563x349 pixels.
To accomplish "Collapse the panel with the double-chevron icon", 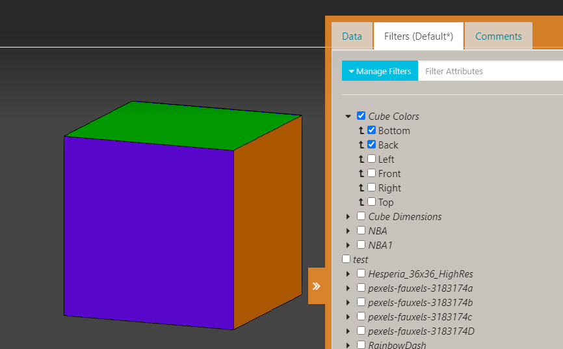I will click(x=317, y=286).
